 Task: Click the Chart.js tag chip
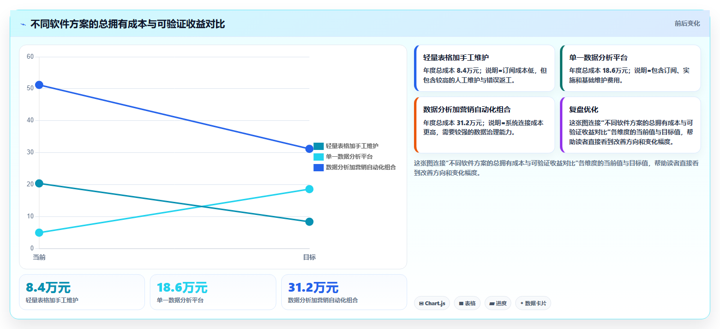432,303
